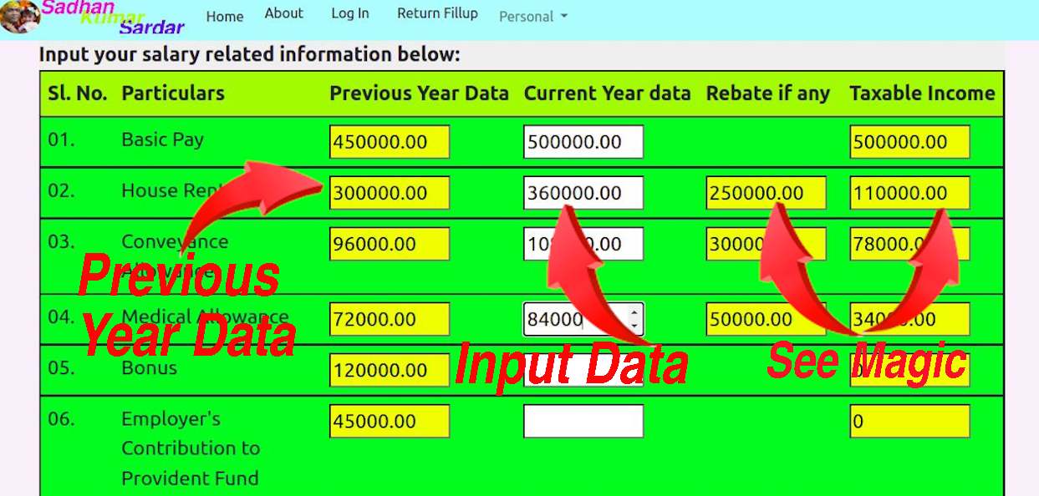Increase Medical Allowance with the up stepper arrow
Viewport: 1039px width, 496px height.
coord(634,312)
